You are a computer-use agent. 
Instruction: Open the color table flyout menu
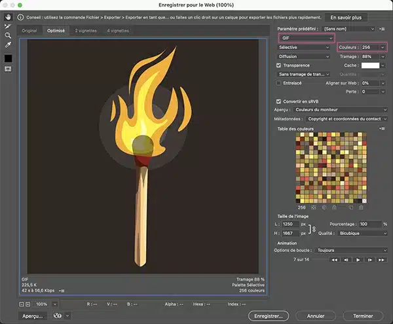point(382,128)
